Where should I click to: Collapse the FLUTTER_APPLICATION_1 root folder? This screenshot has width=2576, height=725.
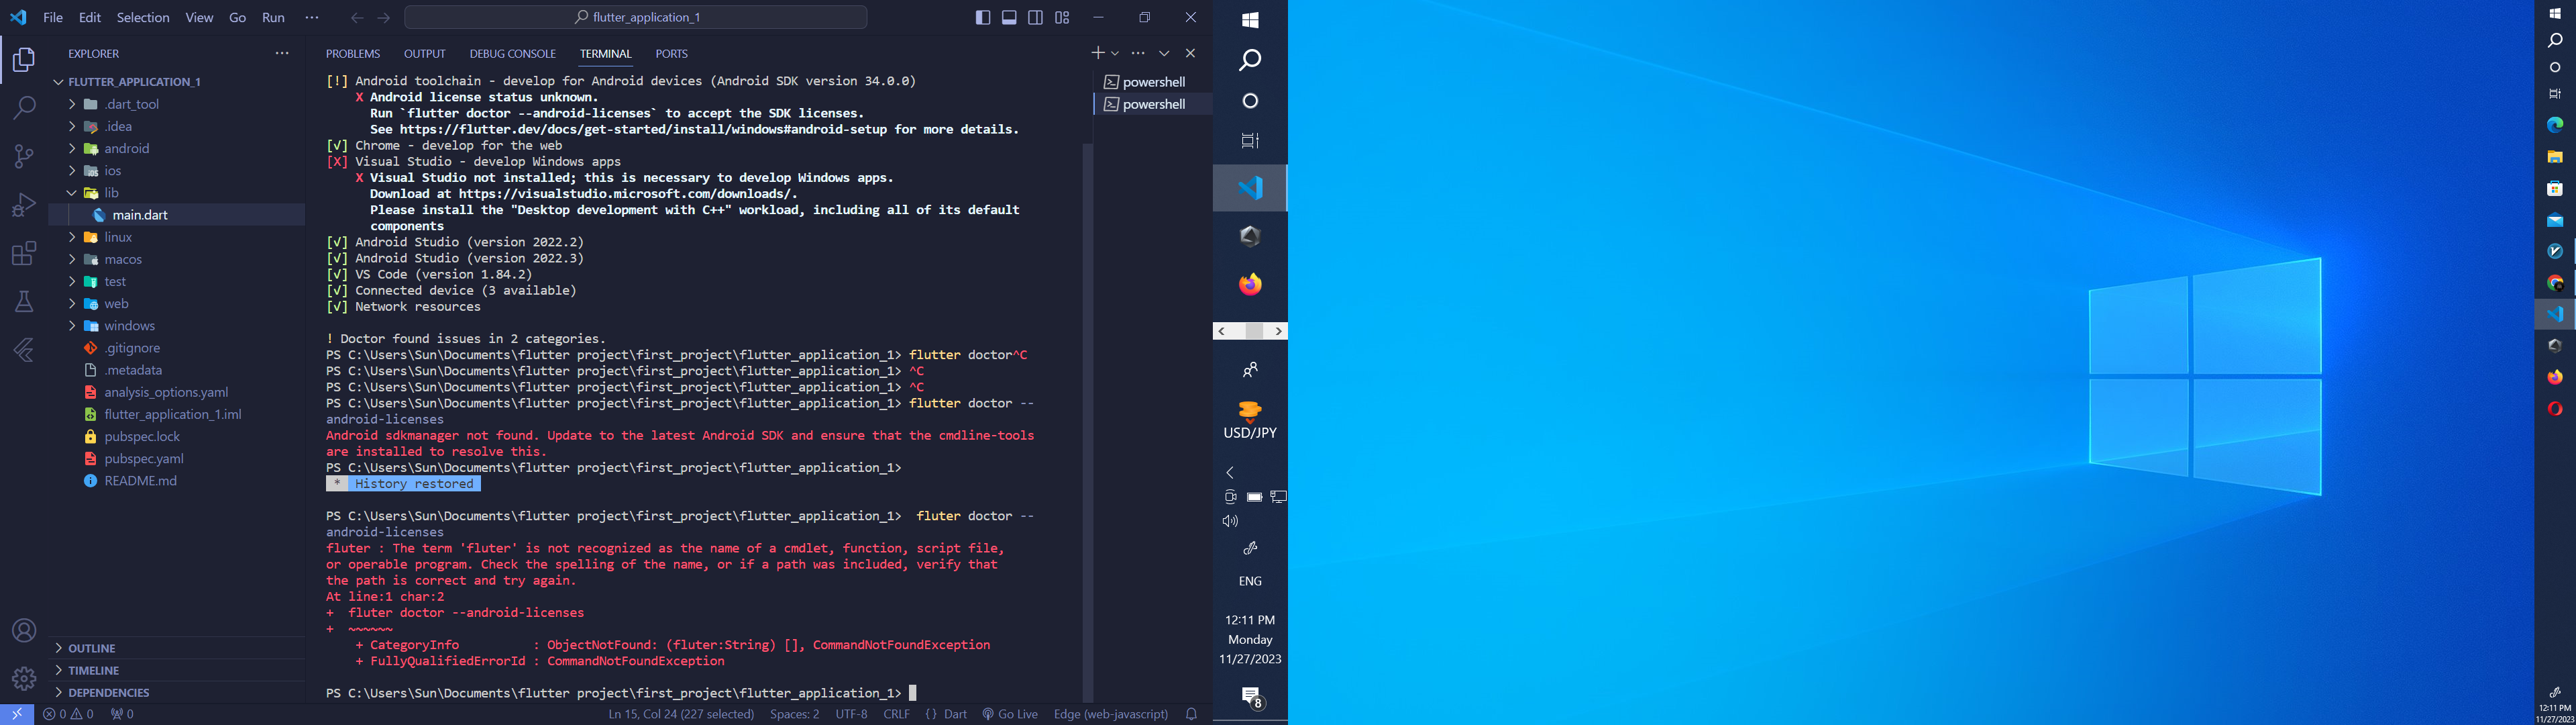[x=59, y=82]
